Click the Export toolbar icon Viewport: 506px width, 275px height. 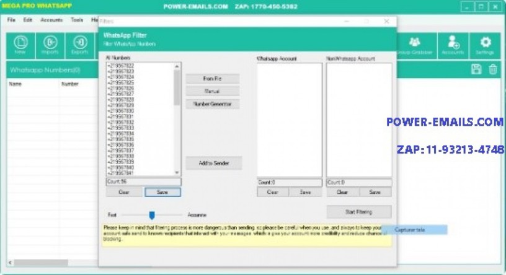[x=80, y=45]
